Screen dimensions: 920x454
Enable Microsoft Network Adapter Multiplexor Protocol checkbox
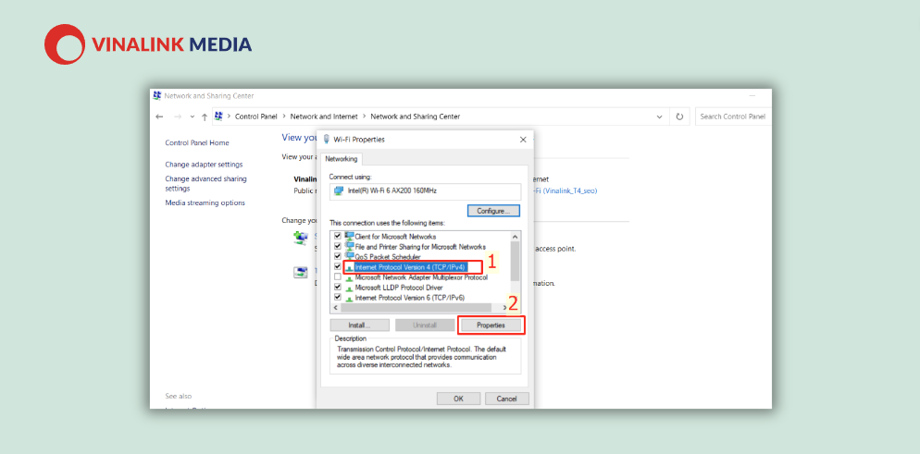tap(338, 277)
